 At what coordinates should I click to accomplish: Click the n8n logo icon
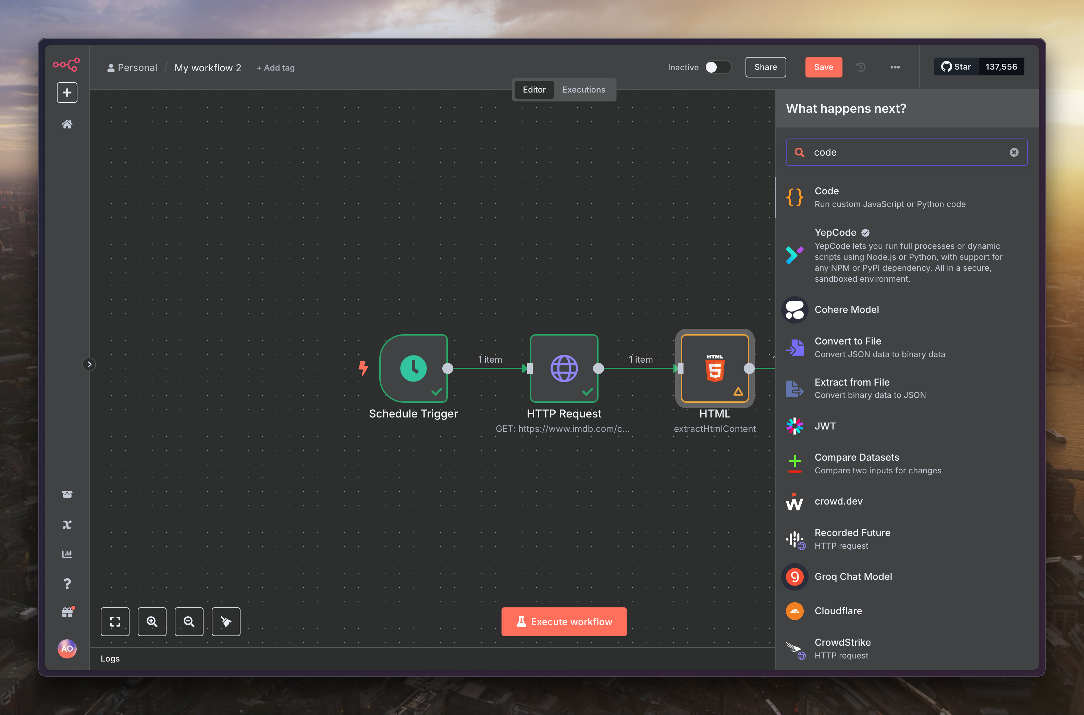click(x=66, y=64)
